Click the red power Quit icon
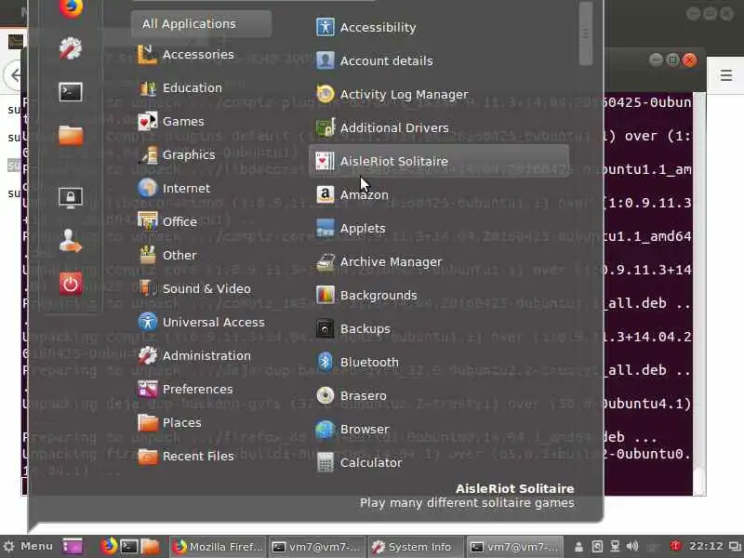The height and width of the screenshot is (558, 744). point(71,284)
